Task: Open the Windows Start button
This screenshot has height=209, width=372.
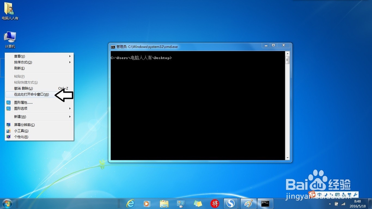Action: point(7,204)
